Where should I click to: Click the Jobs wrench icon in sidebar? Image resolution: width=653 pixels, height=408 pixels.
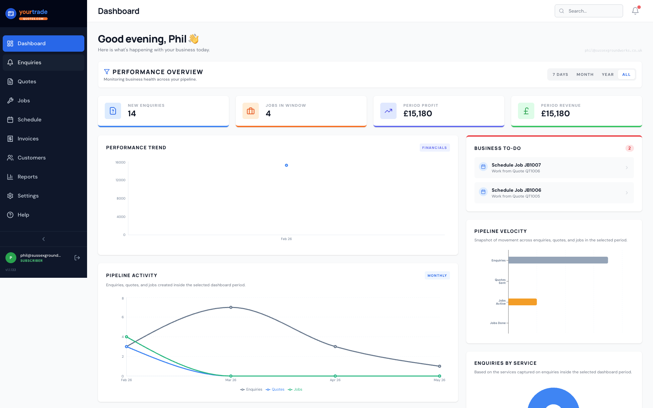point(10,101)
